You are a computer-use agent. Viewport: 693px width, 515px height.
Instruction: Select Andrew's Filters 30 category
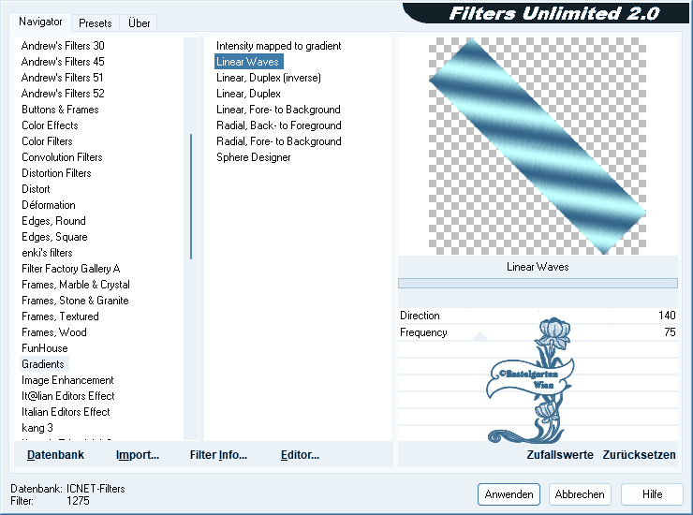63,46
